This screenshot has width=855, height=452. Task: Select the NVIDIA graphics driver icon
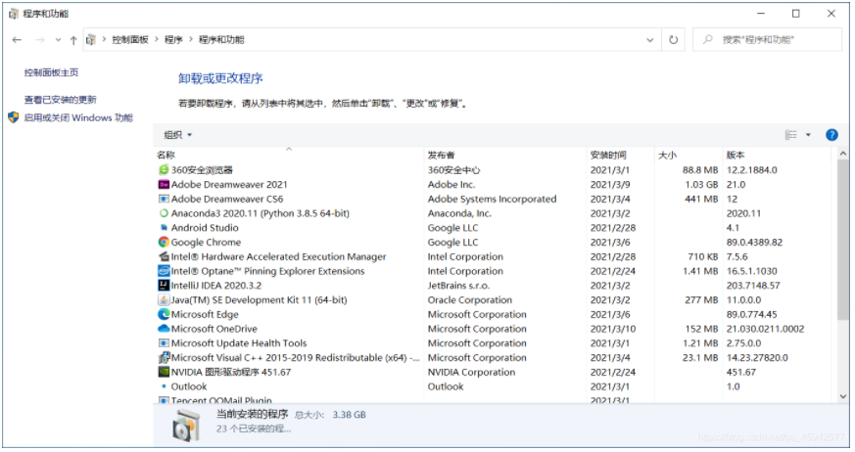[x=164, y=373]
